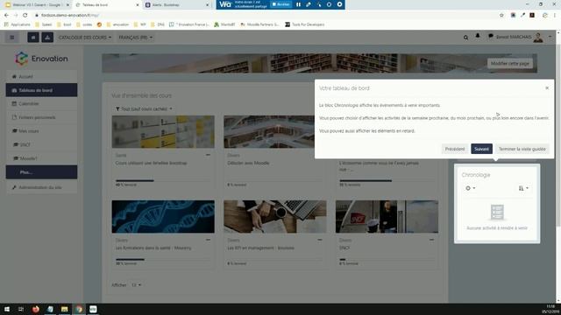Image resolution: width=561 pixels, height=315 pixels.
Task: Open options menu of management KPI course card
Action: tap(319, 240)
